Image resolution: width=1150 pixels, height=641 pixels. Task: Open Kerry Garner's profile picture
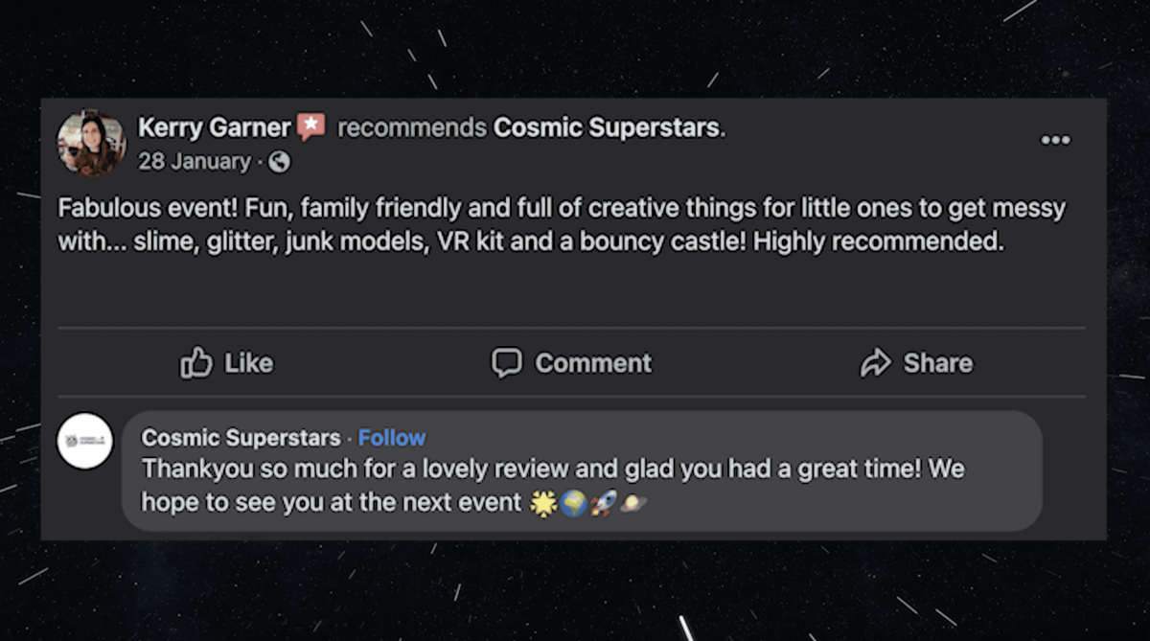click(91, 144)
